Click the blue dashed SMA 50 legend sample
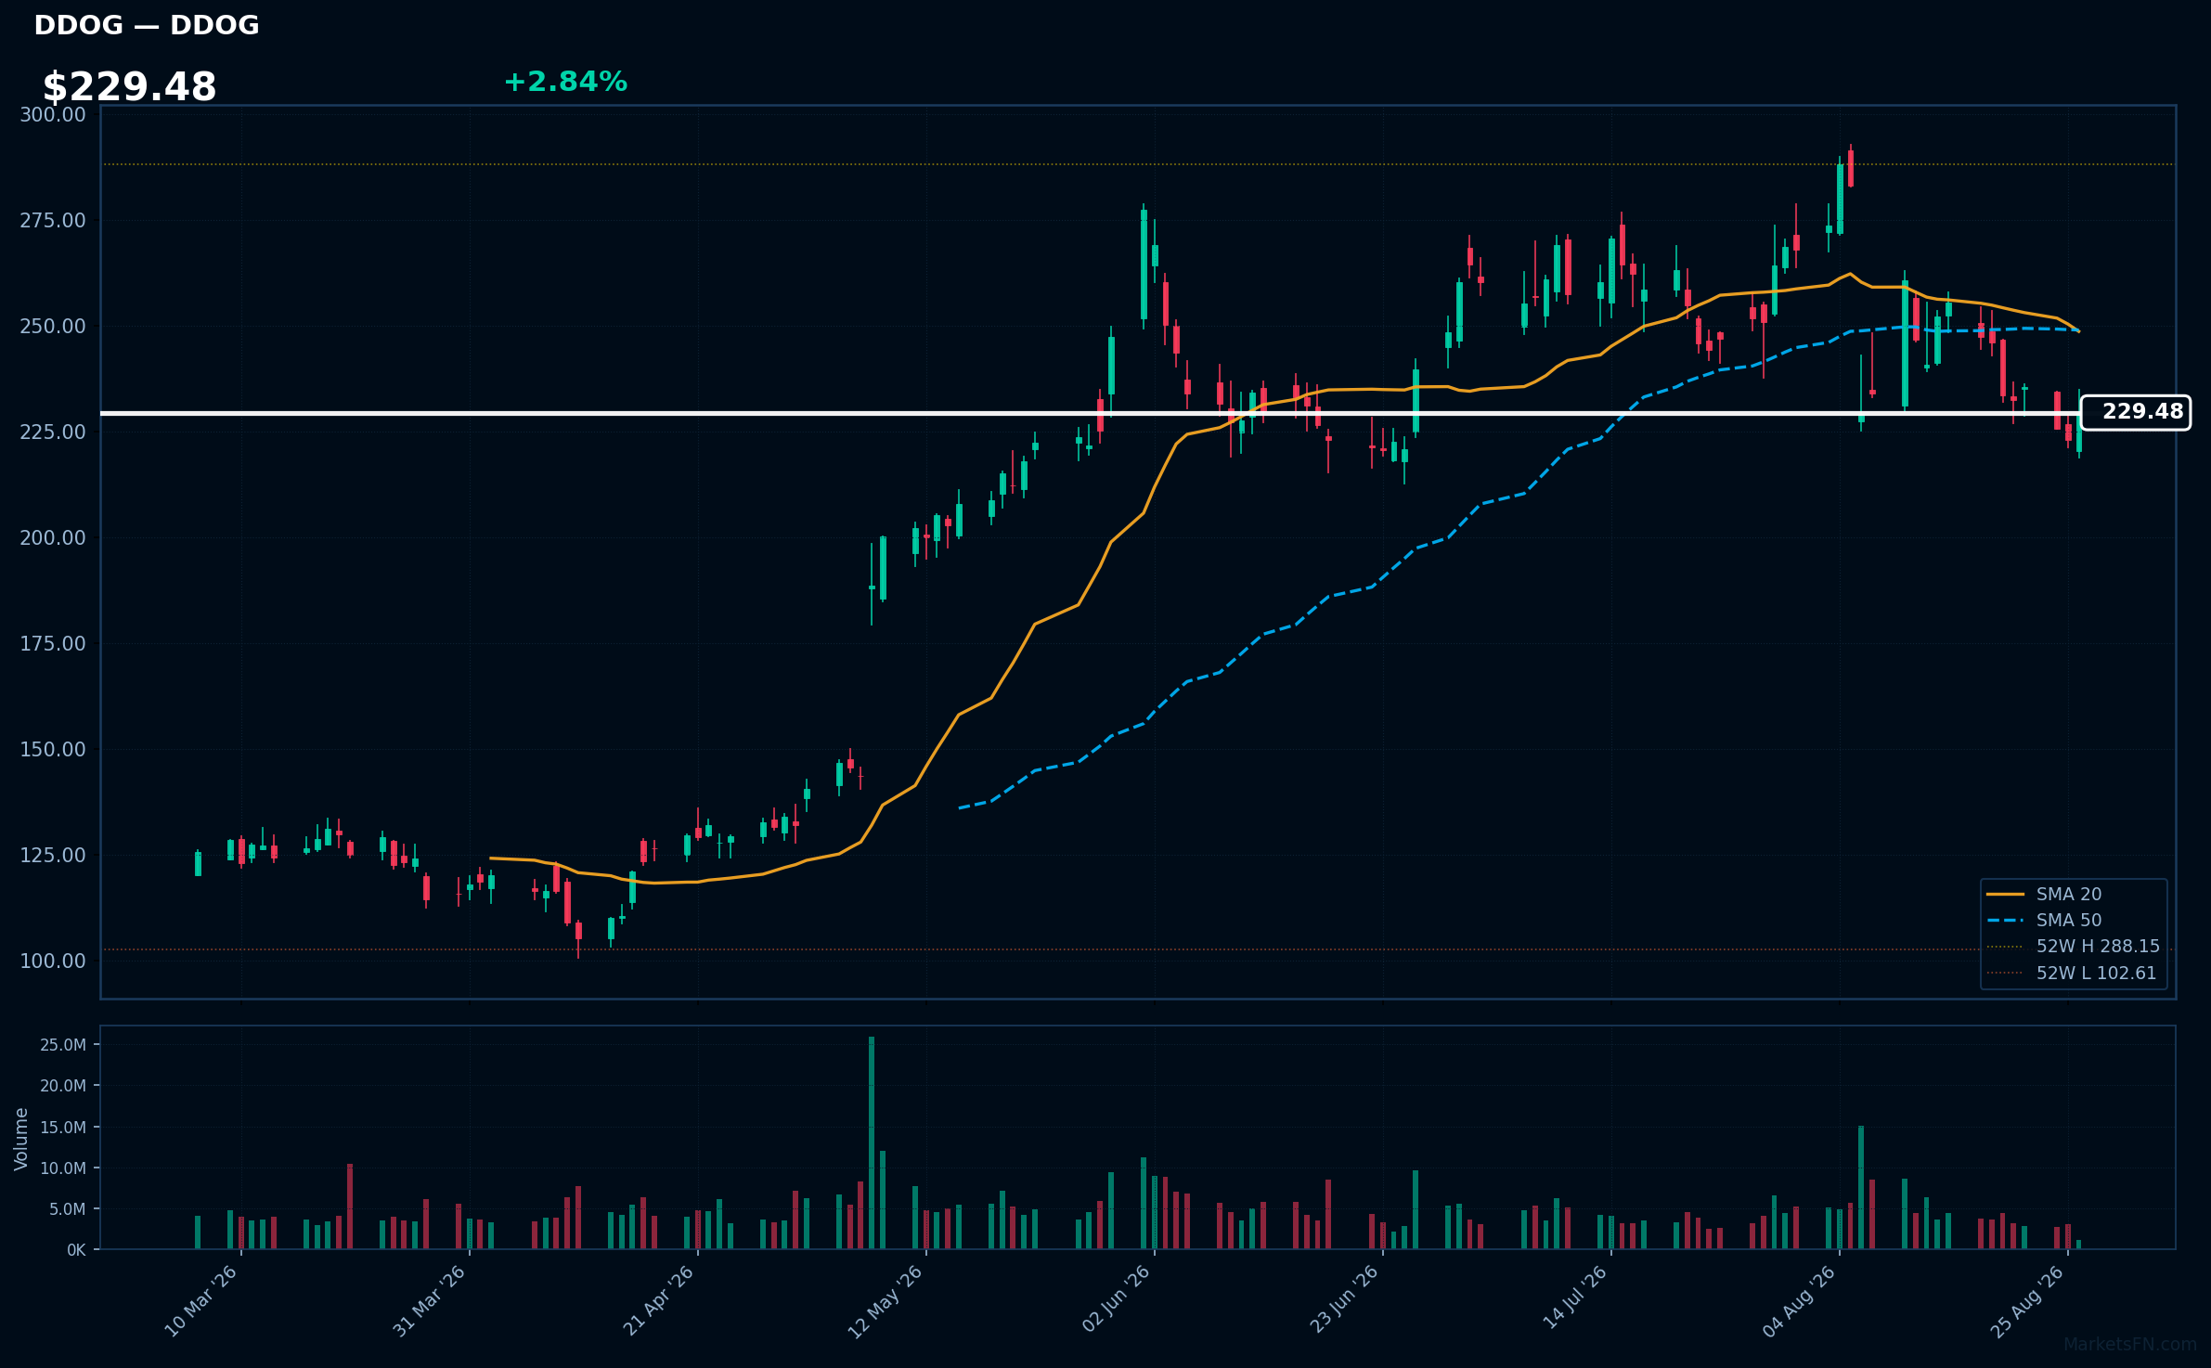 (x=2005, y=920)
